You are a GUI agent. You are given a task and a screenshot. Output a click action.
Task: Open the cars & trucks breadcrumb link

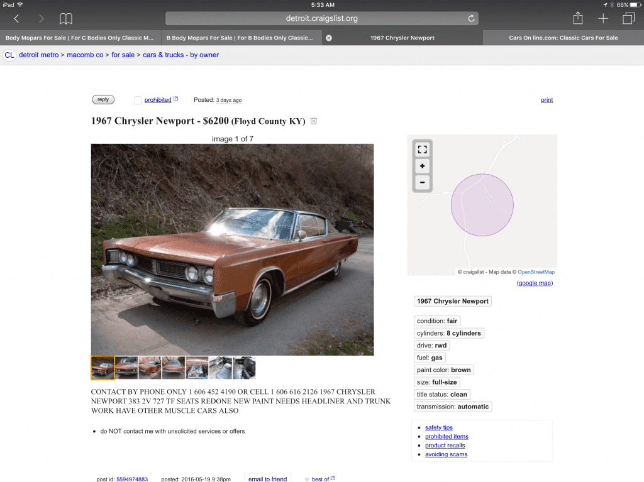[x=180, y=55]
